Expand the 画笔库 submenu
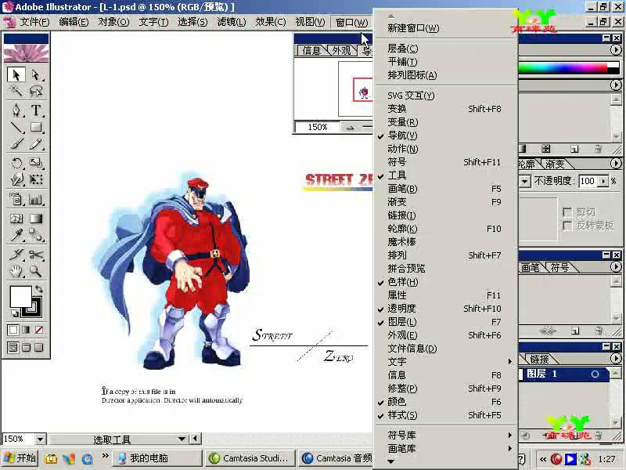Image resolution: width=626 pixels, height=470 pixels. pos(446,449)
